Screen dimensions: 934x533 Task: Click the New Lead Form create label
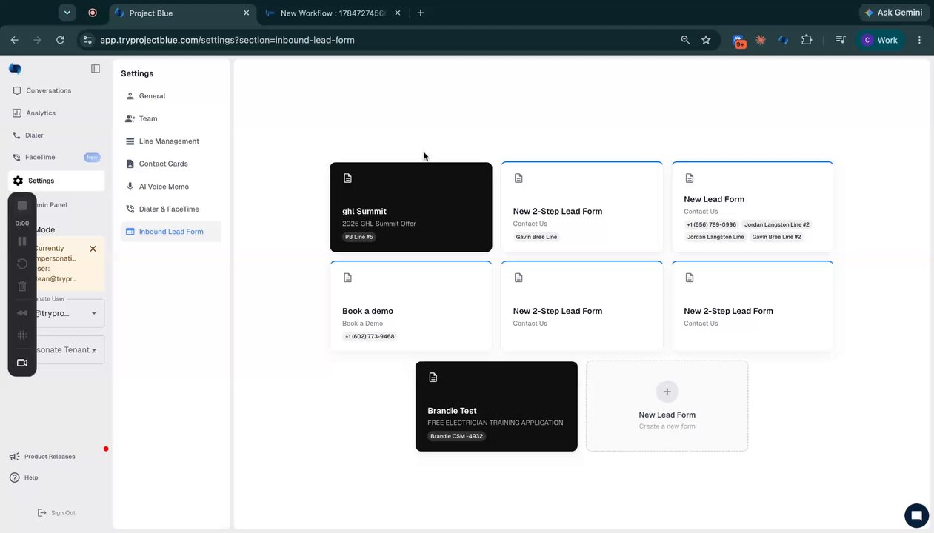[667, 415]
